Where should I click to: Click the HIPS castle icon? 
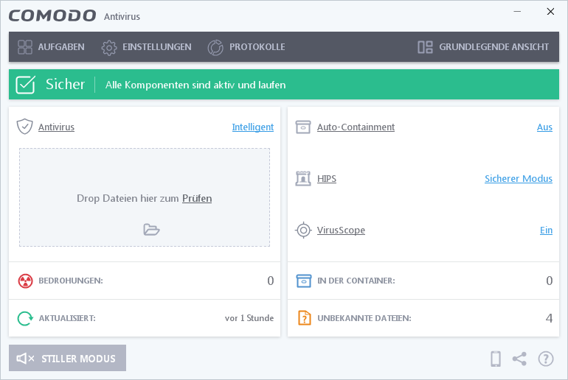pyautogui.click(x=303, y=179)
